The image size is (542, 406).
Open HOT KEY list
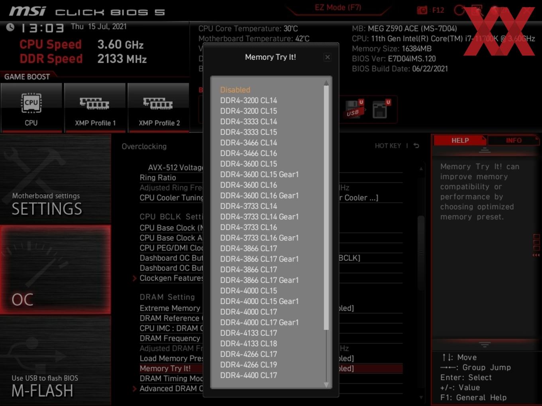coord(388,146)
